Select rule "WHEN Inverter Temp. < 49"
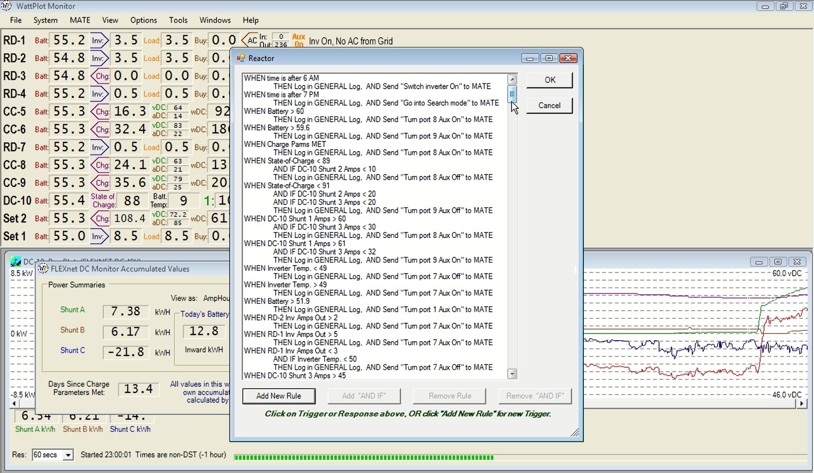 (285, 268)
